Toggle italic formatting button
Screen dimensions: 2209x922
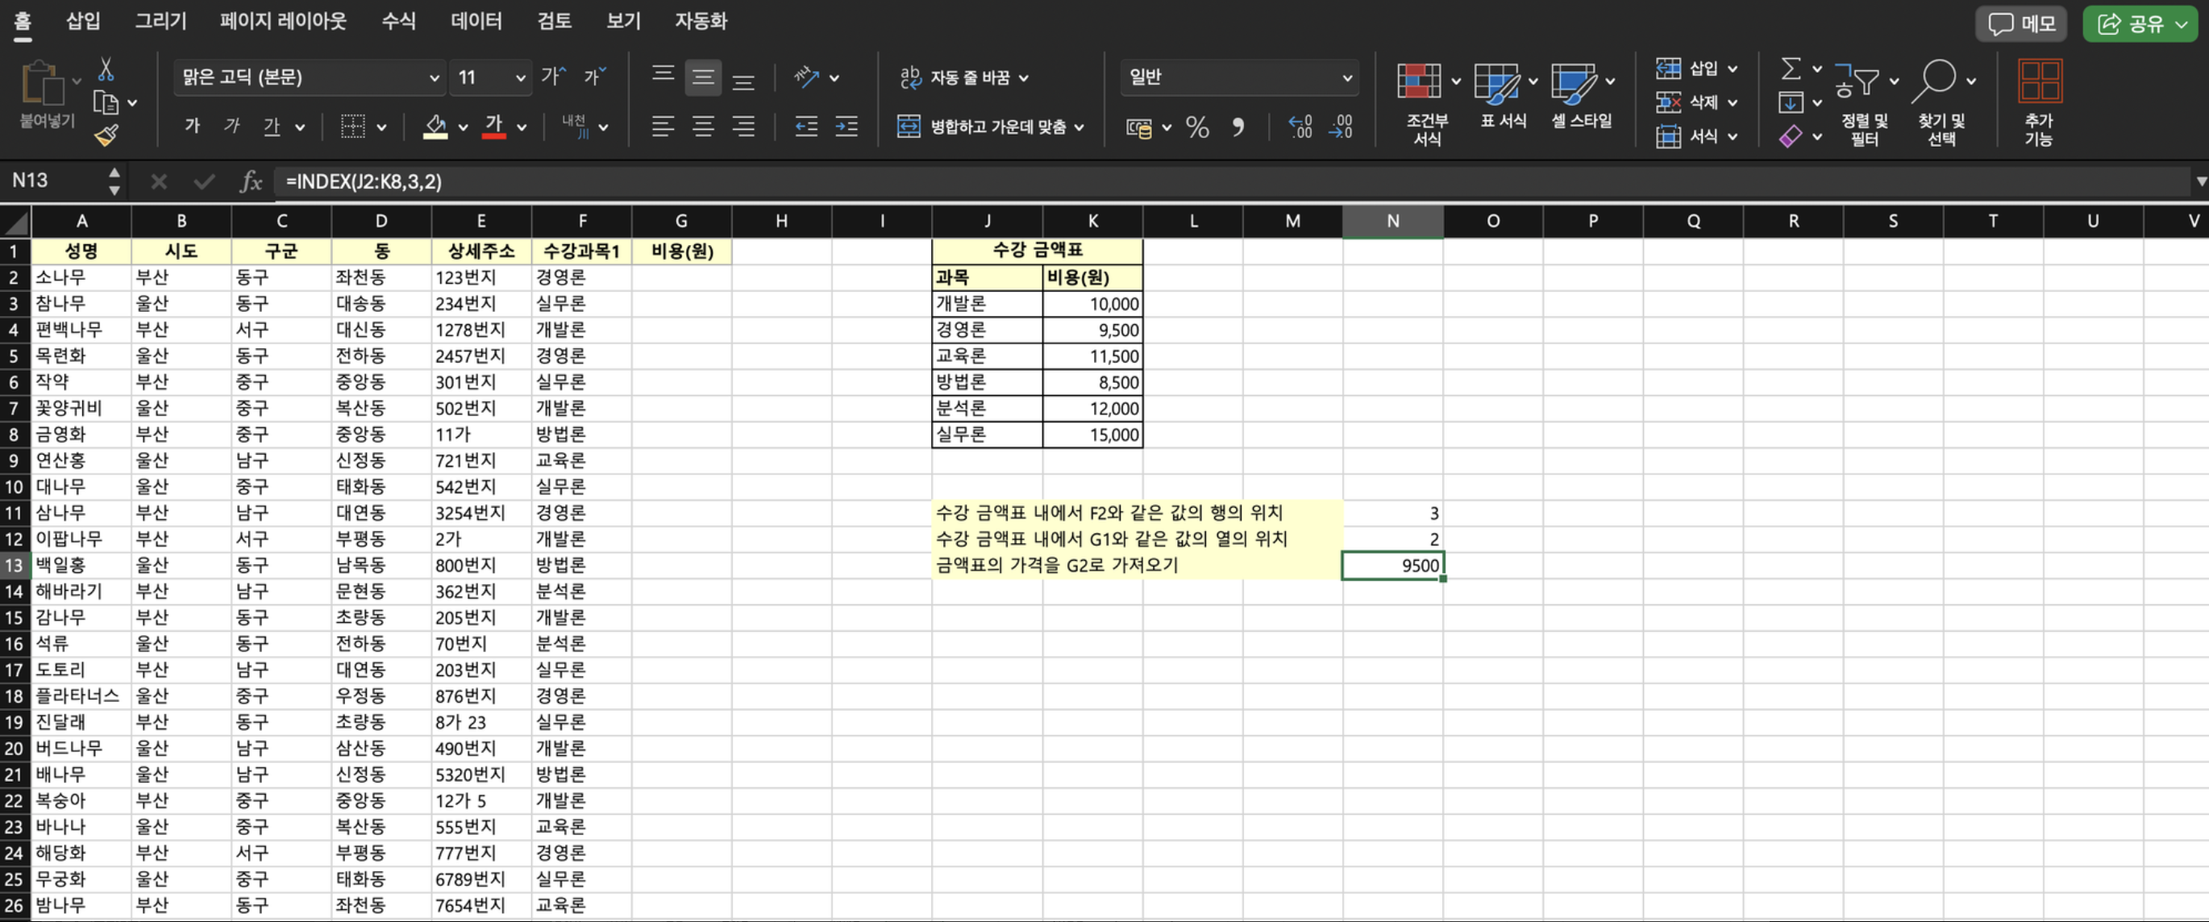click(x=231, y=127)
